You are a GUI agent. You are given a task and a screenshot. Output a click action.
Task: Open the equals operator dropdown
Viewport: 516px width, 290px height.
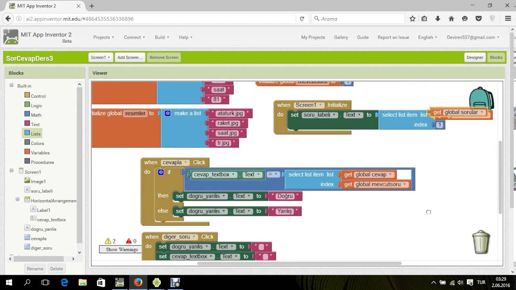[x=273, y=174]
